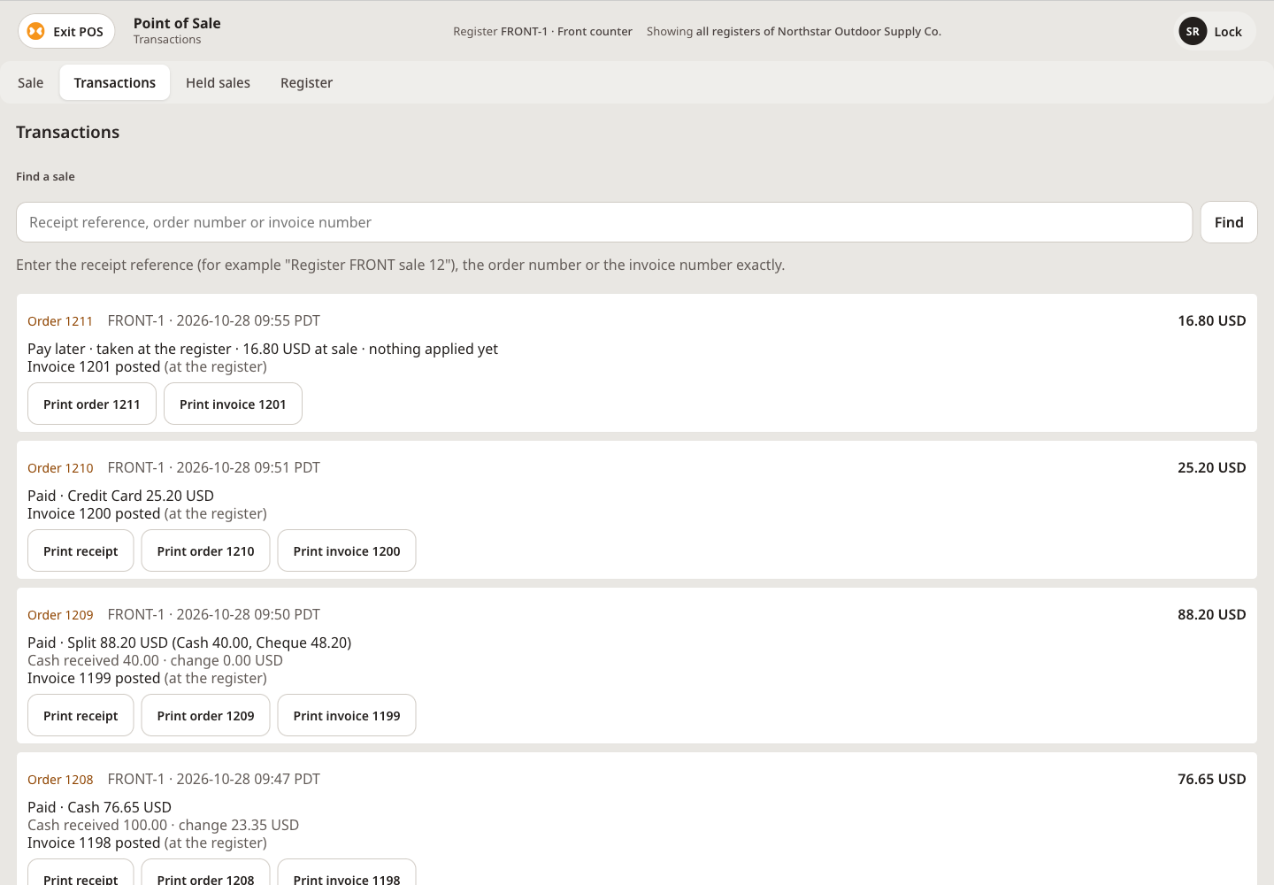
Task: Print order 1210
Action: [205, 550]
